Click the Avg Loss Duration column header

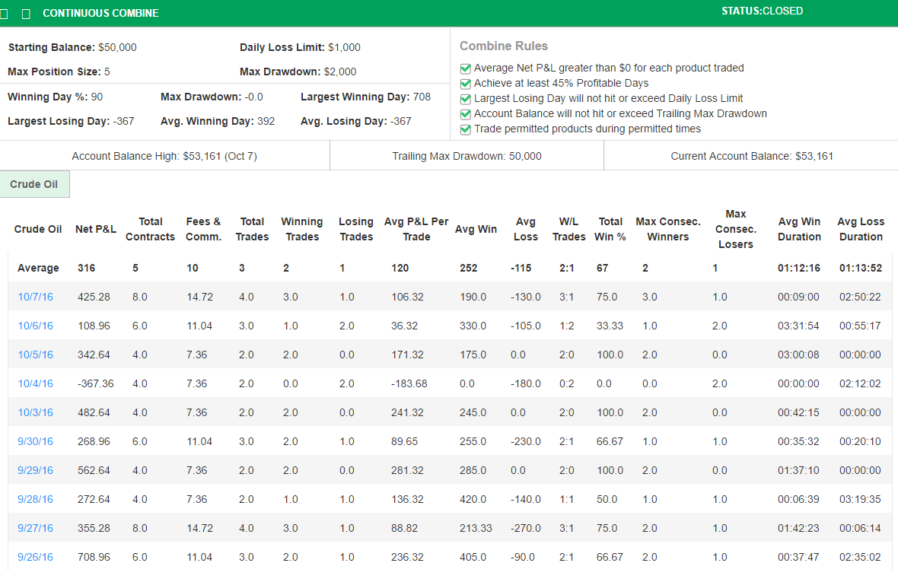pyautogui.click(x=861, y=229)
